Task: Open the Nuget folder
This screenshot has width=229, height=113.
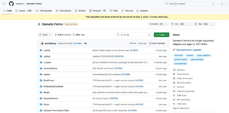Action: pos(46,93)
